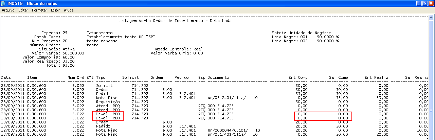Click 'Valor Verba Orig: 0,00' text
The image size is (435, 140).
[x=177, y=53]
